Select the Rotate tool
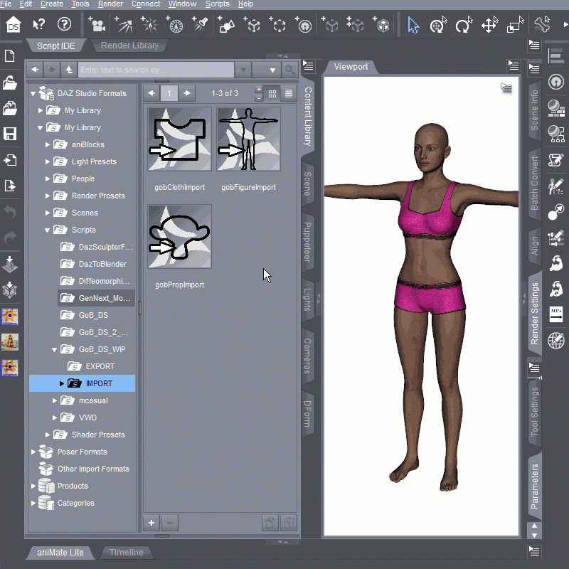The width and height of the screenshot is (569, 569). pos(464,26)
